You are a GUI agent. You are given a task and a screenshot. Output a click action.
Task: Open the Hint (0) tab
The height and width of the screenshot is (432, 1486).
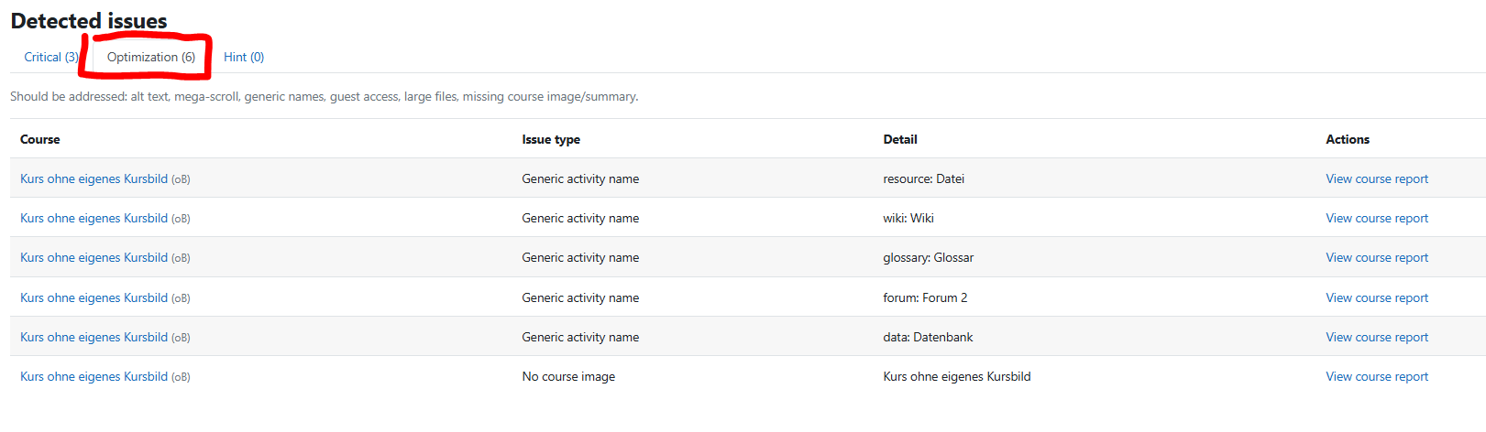[244, 57]
